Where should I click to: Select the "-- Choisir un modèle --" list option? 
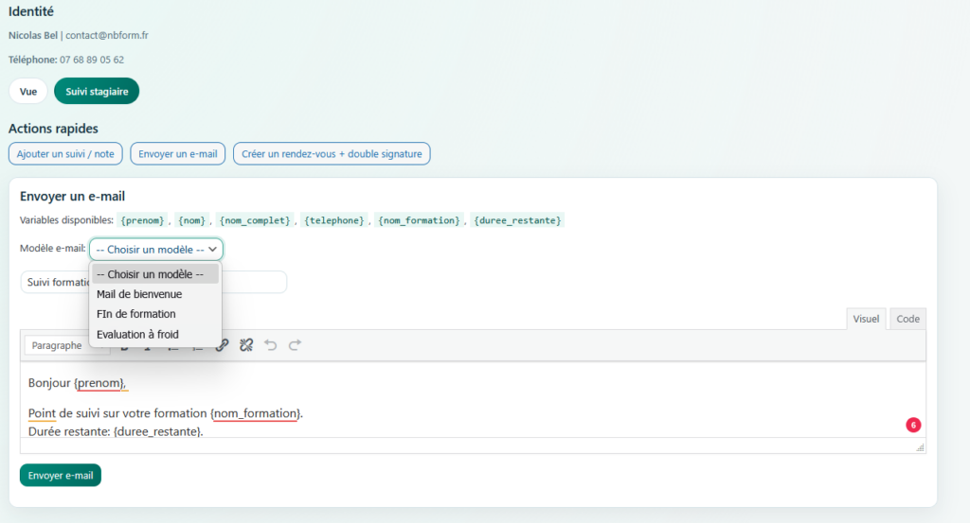click(151, 274)
